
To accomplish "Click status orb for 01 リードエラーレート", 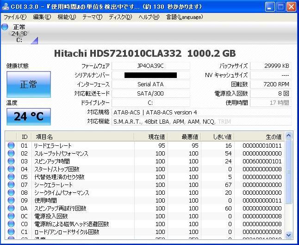I will click(x=11, y=145).
